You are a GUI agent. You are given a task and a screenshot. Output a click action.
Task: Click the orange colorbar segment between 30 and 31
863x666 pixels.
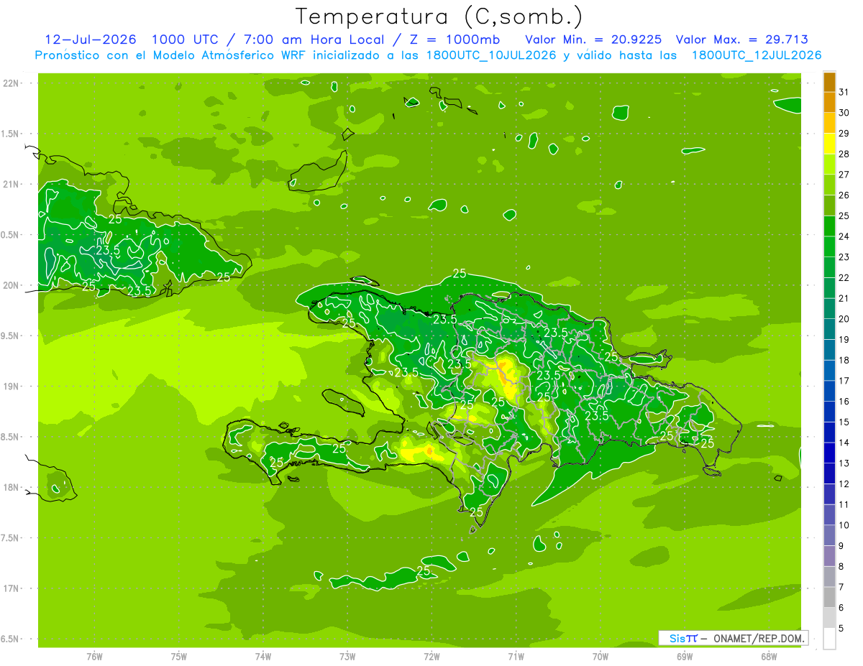point(829,102)
